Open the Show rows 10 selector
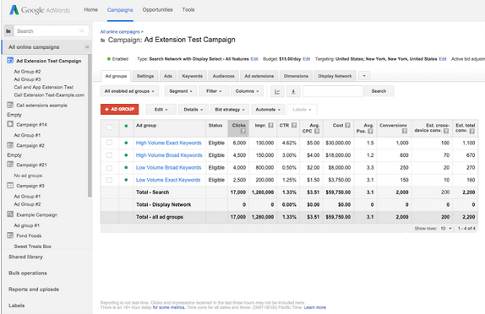Image resolution: width=485 pixels, height=314 pixels. click(446, 229)
